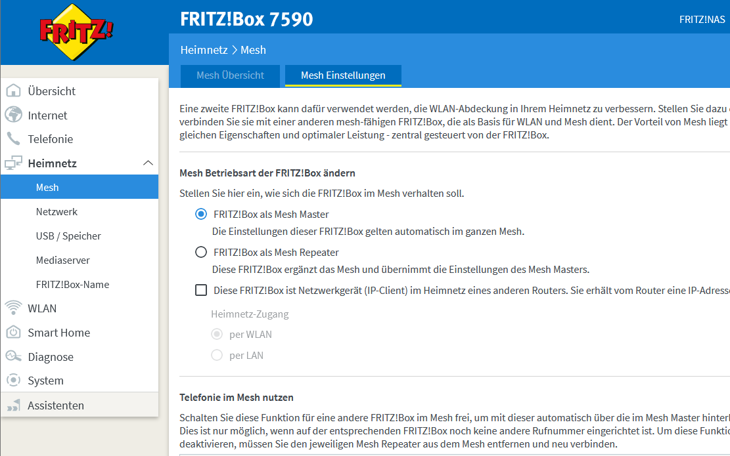This screenshot has width=730, height=456.
Task: Click the Heimnetz breadcrumb link
Action: 204,50
